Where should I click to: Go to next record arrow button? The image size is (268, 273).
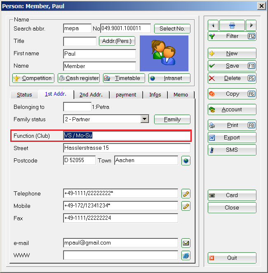coord(251,25)
